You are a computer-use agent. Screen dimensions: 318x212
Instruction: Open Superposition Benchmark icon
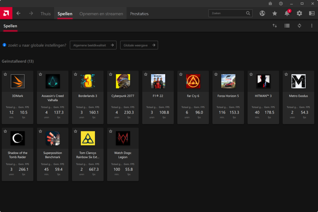(53, 138)
